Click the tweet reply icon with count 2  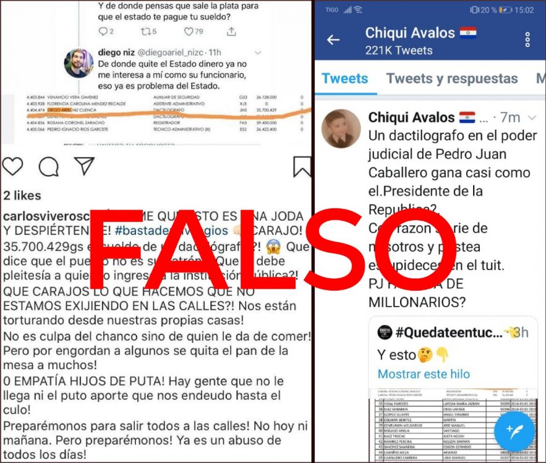pyautogui.click(x=106, y=32)
